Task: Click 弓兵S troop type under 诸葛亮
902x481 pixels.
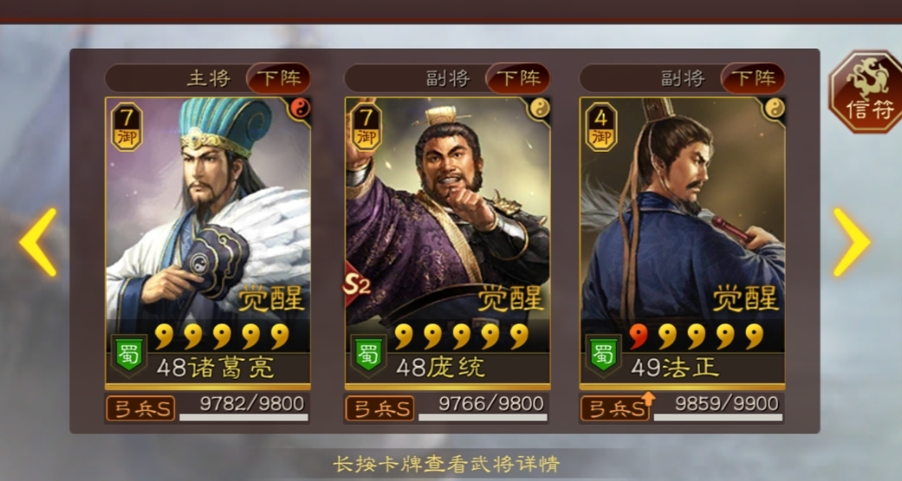Action: (140, 408)
